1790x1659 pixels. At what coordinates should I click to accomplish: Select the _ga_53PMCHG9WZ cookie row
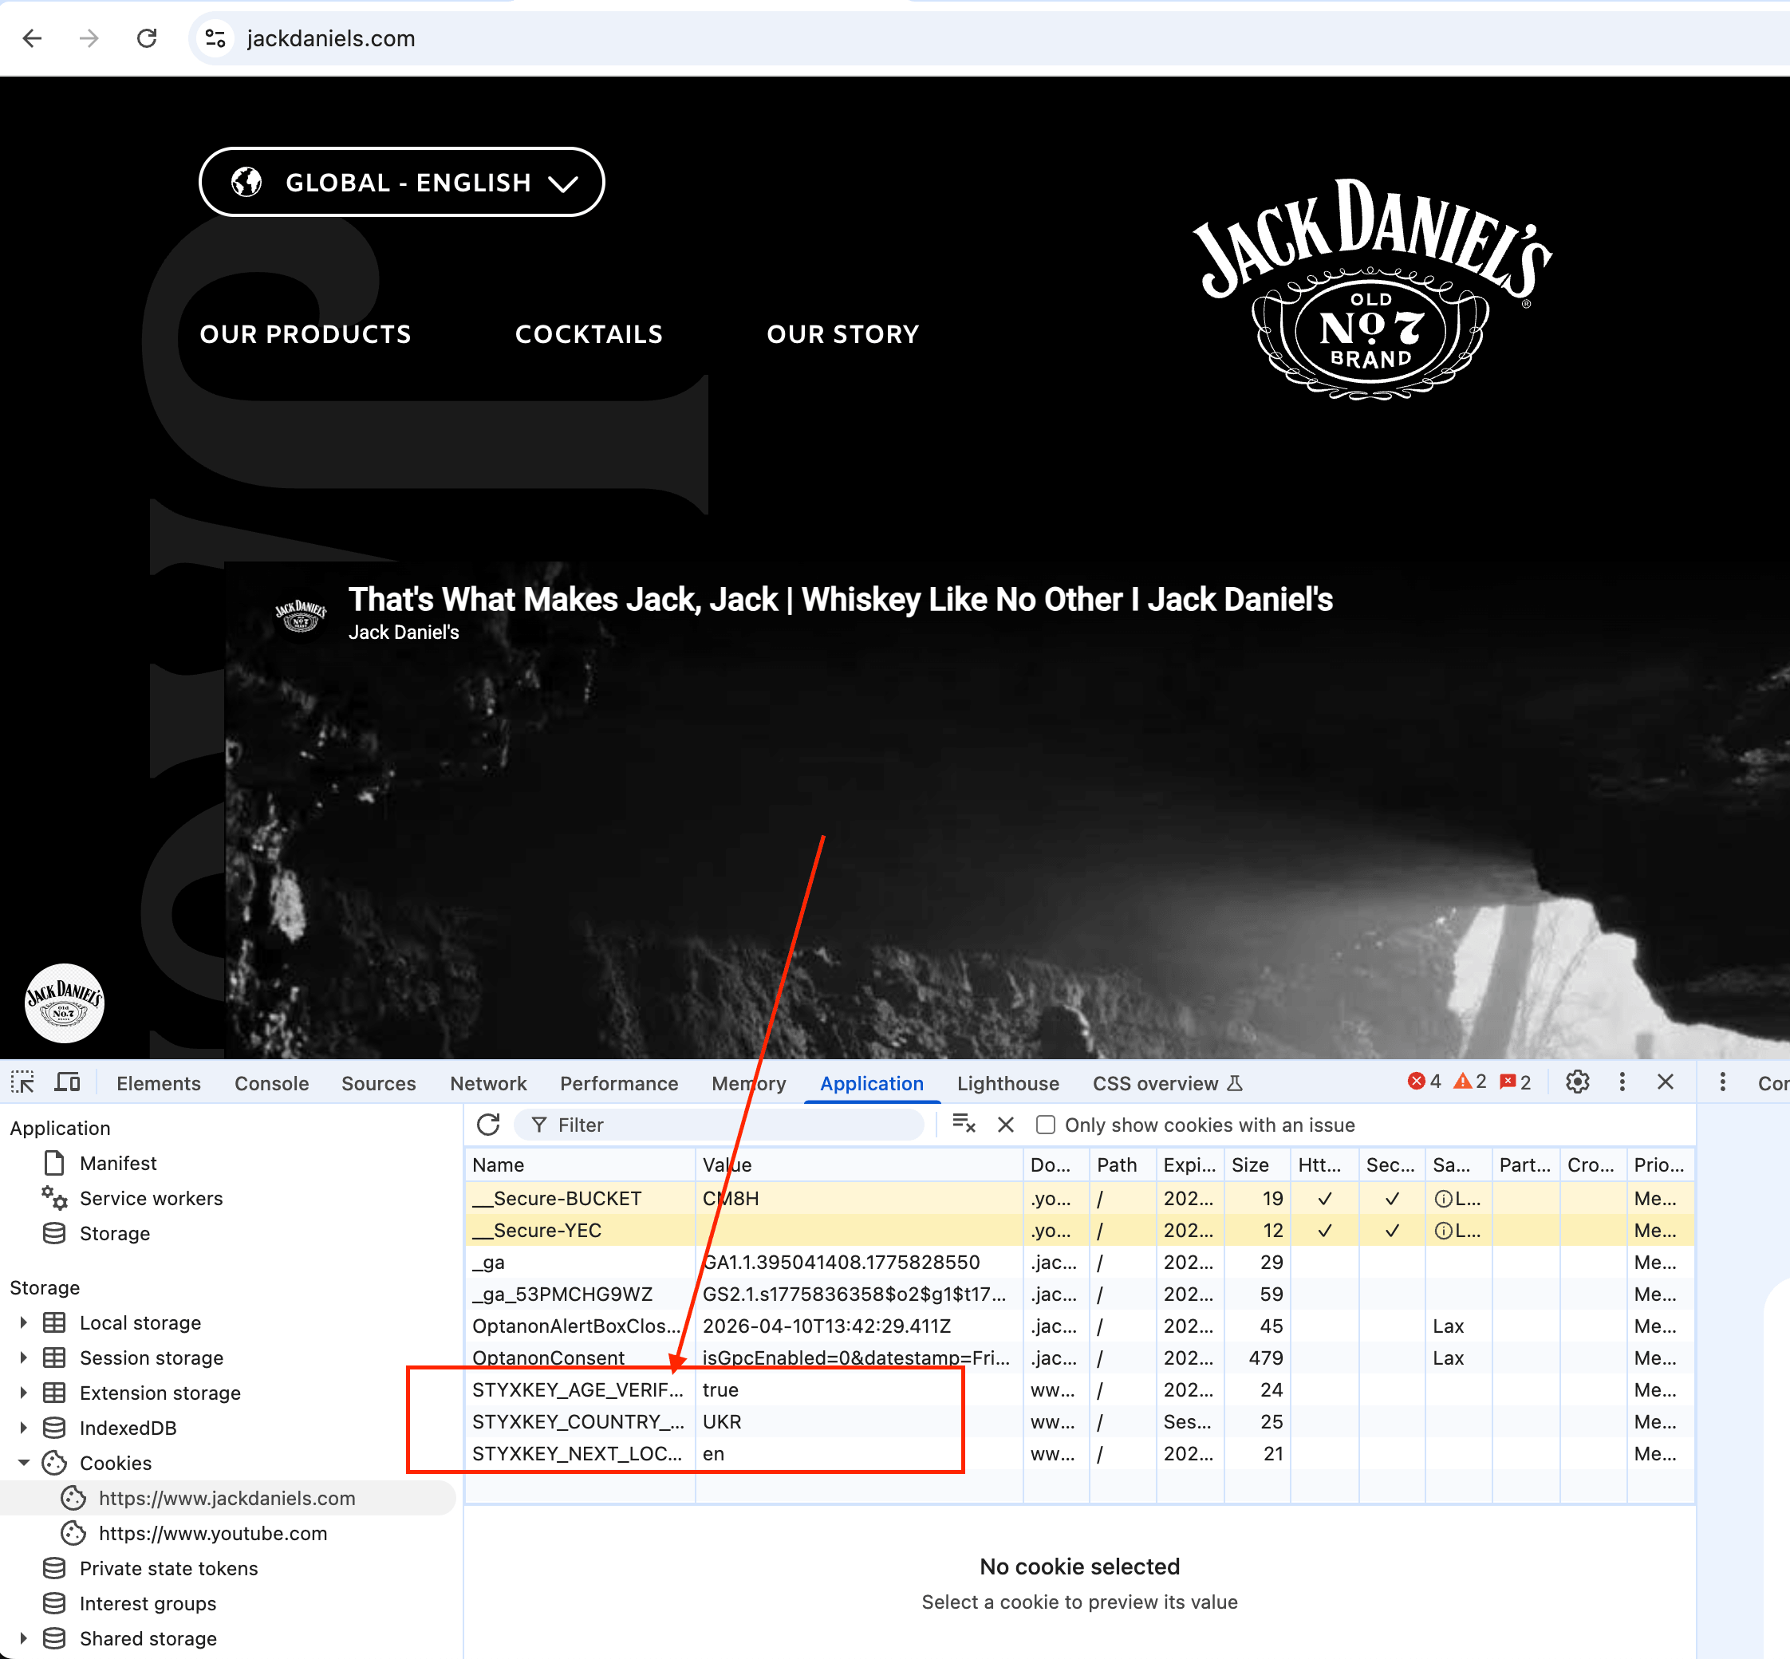pyautogui.click(x=1079, y=1294)
